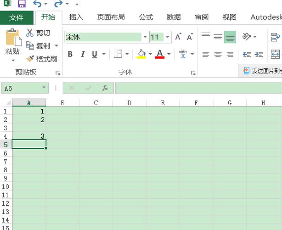Open the phonetic guide dropdown arrow

coord(192,54)
